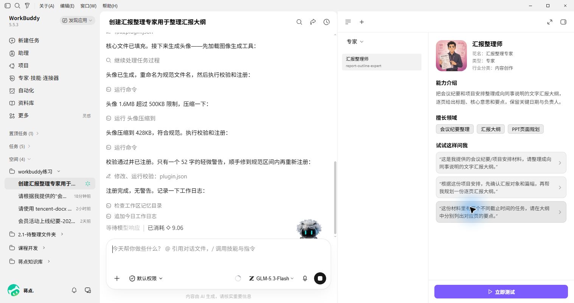Toggle the sidebar panel icon in title bar
This screenshot has width=574, height=303.
[8, 6]
